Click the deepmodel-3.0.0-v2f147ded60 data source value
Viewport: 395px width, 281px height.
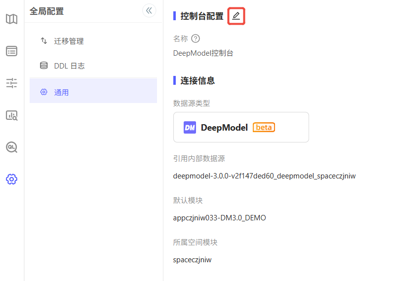click(x=264, y=176)
